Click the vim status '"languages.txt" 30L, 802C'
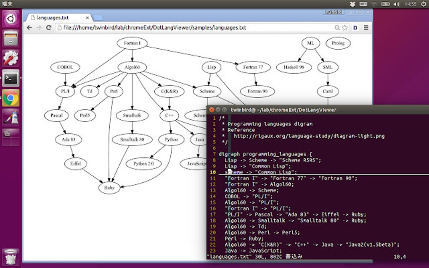This screenshot has width=429, height=268. pos(244,257)
